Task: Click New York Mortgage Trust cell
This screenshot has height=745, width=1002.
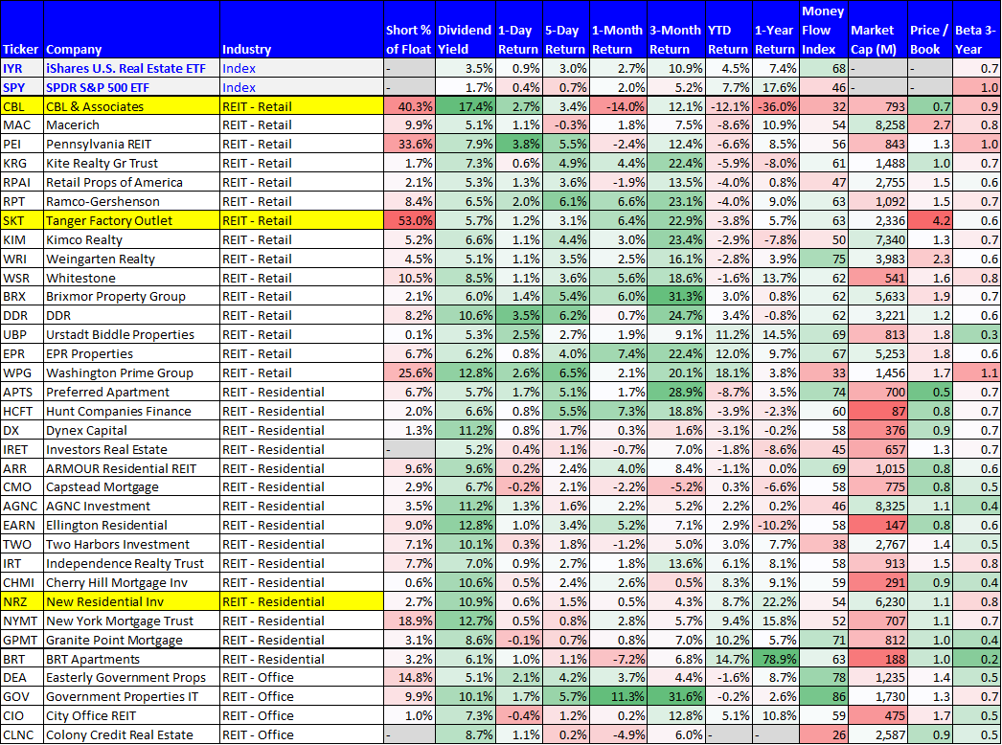Action: (x=131, y=621)
